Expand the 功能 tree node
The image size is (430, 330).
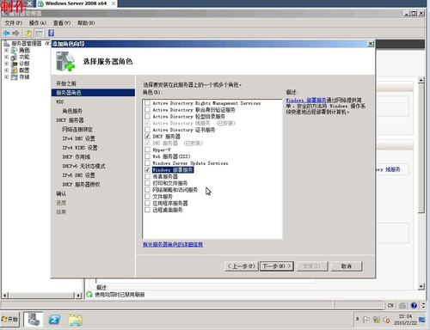[6, 57]
